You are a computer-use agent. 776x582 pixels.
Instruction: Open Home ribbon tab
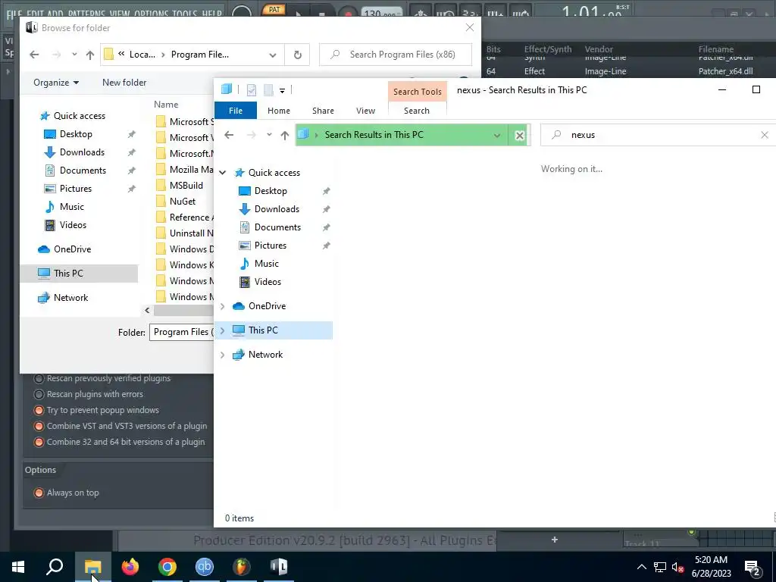coord(279,111)
